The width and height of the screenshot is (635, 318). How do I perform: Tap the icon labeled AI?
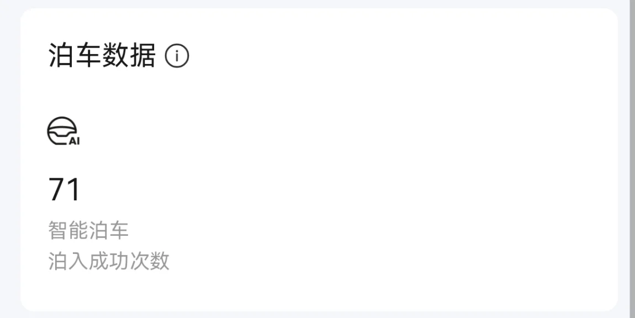pyautogui.click(x=63, y=132)
